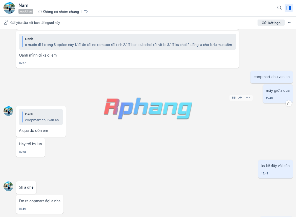
Task: Toggle the conversation info side panel
Action: pyautogui.click(x=288, y=8)
